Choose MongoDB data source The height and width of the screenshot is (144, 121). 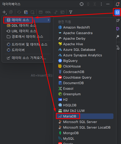tap(85, 133)
